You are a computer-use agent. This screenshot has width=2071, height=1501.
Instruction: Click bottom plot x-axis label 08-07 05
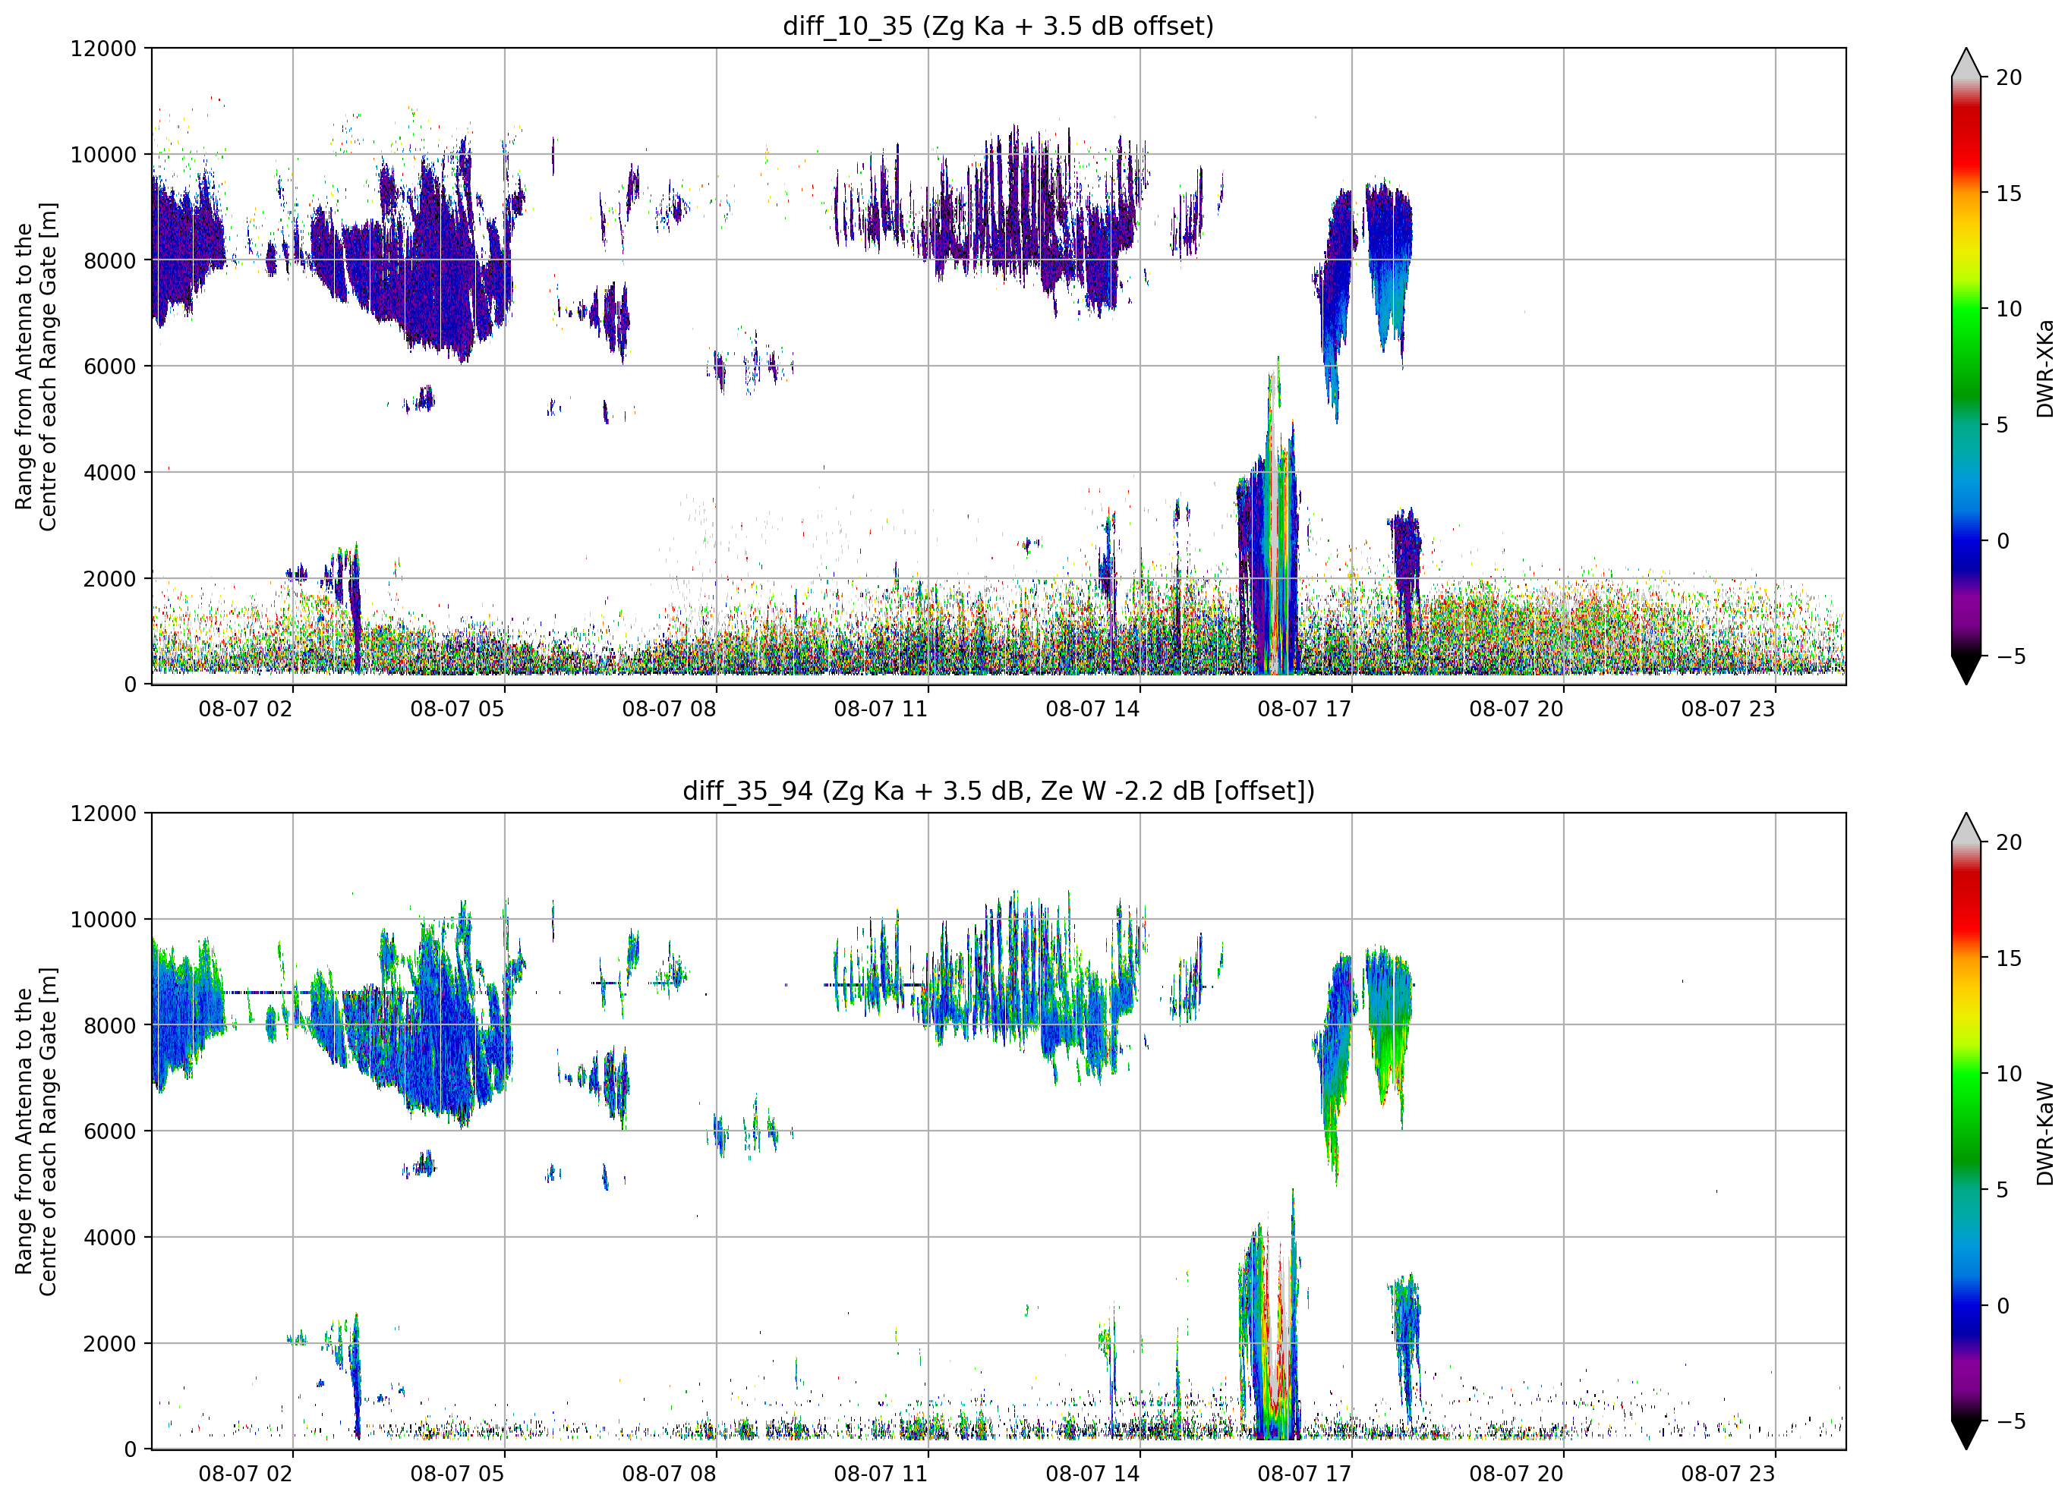pos(458,1474)
